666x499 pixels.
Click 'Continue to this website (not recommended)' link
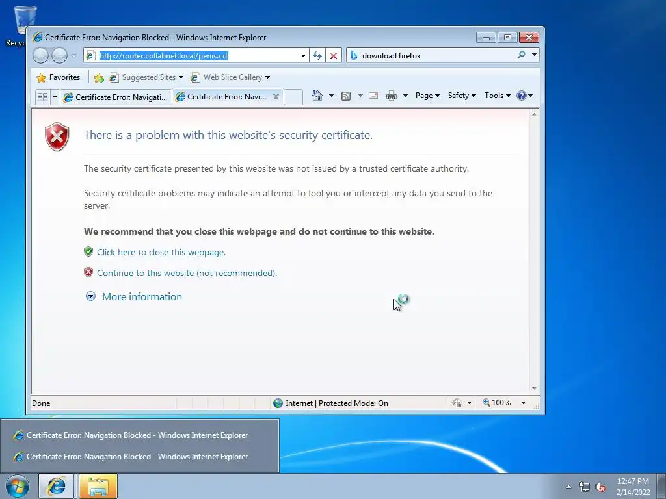(187, 273)
